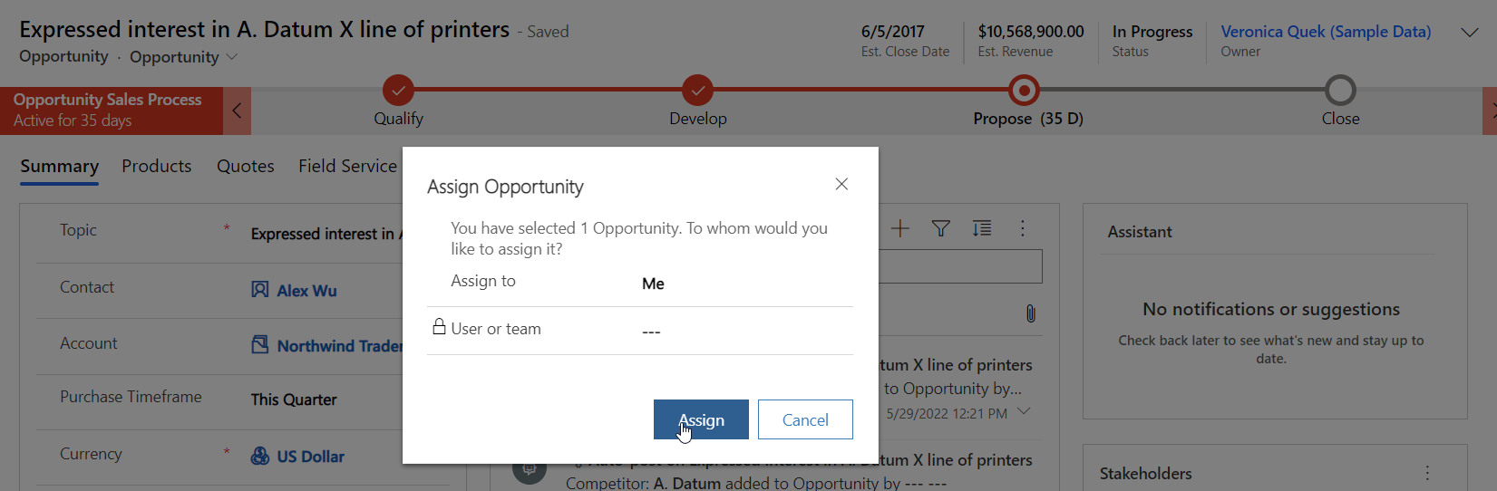Toggle the Assign to field set to Me
Screen dimensions: 1497x491
click(653, 284)
